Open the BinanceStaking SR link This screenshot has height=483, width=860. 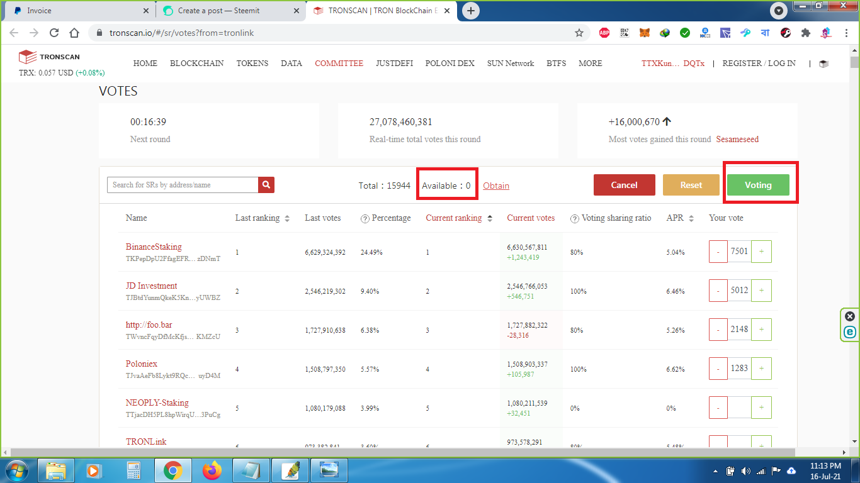click(154, 247)
